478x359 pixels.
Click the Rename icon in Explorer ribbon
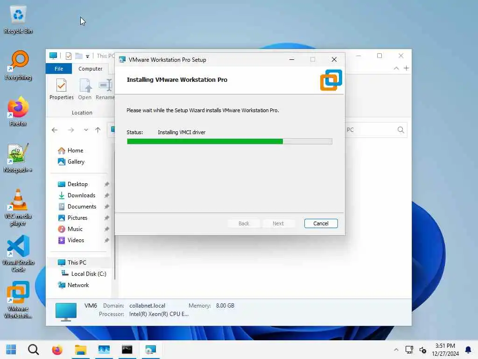coord(105,89)
